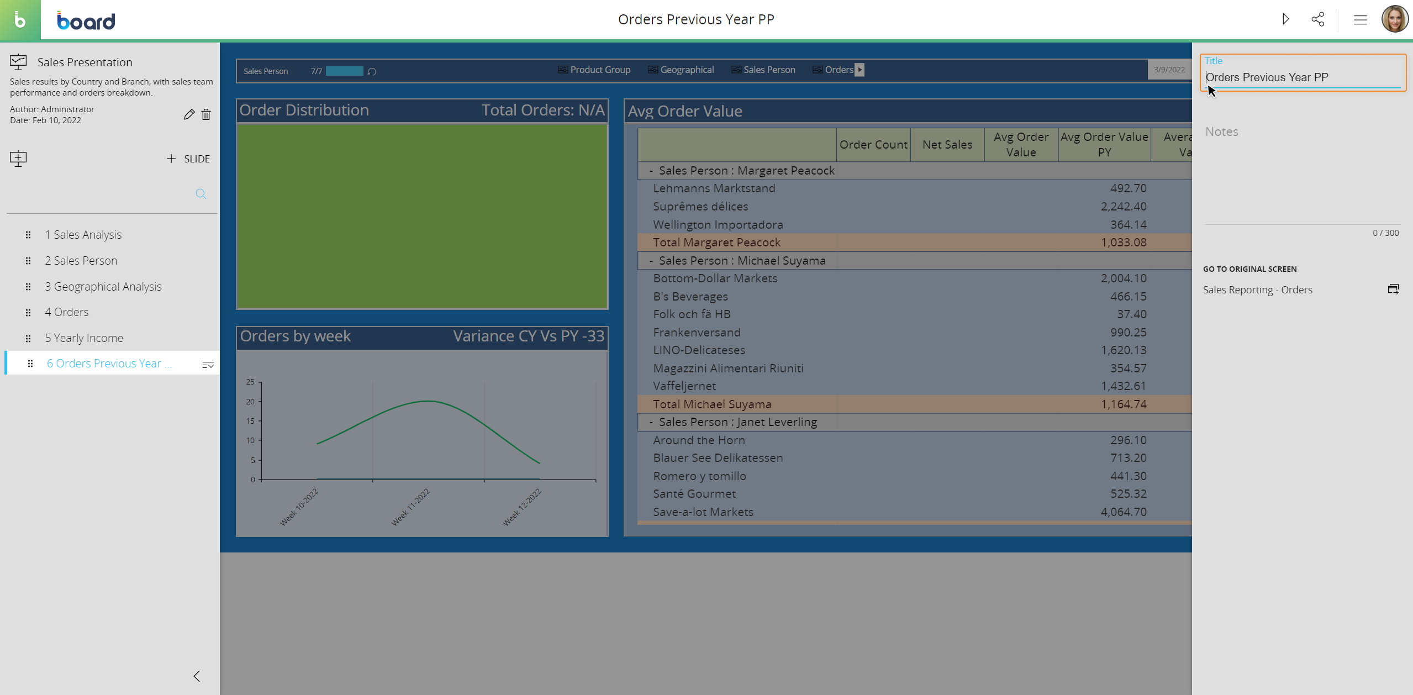Click the Sales Person selection progress bar
This screenshot has height=695, width=1413.
344,71
